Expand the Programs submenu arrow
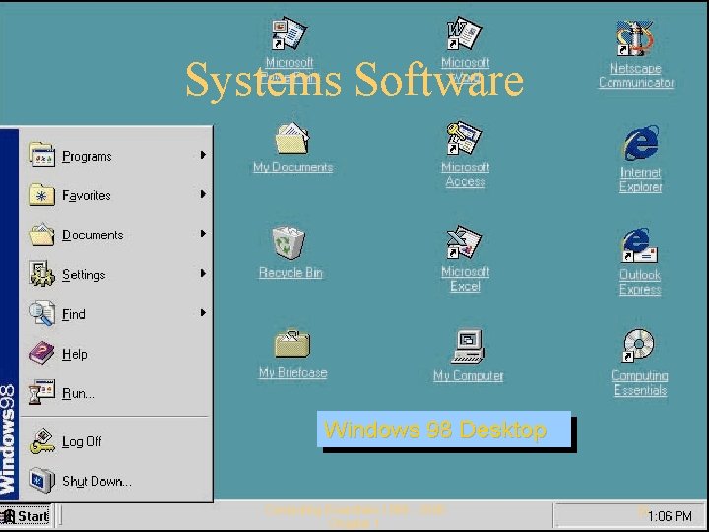 pyautogui.click(x=203, y=155)
